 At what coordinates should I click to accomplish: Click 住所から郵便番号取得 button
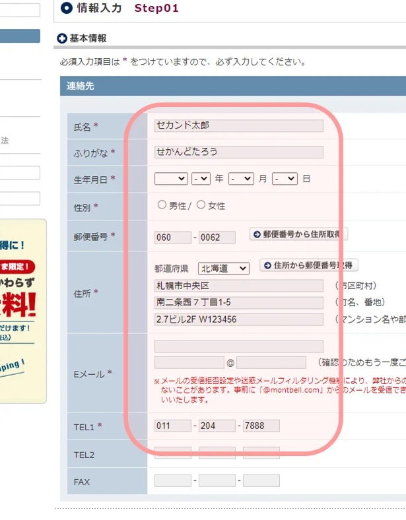pos(309,265)
